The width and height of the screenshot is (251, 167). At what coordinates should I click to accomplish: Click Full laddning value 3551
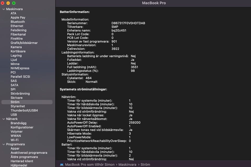tap(134, 67)
